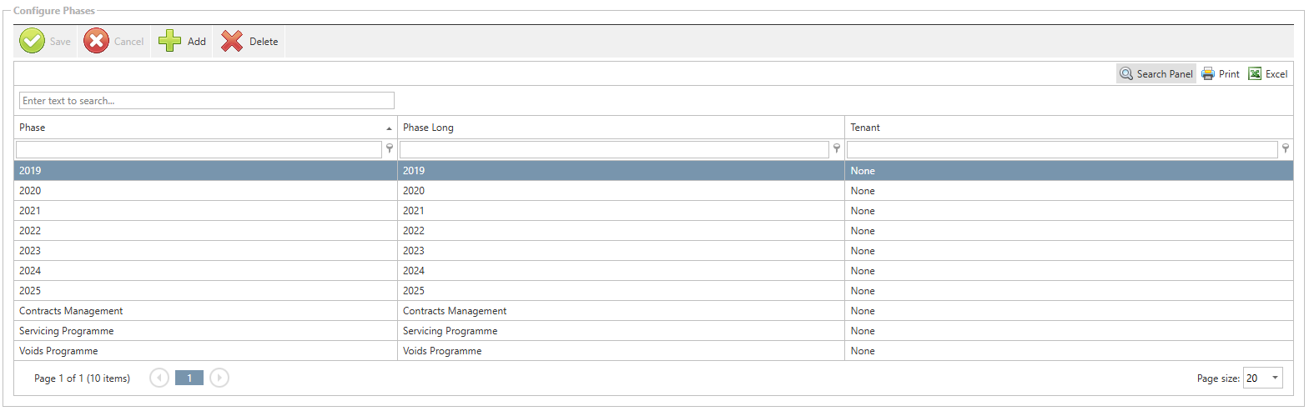Screen dimensions: 1309x411
Task: Go to the next page arrow
Action: pos(219,378)
